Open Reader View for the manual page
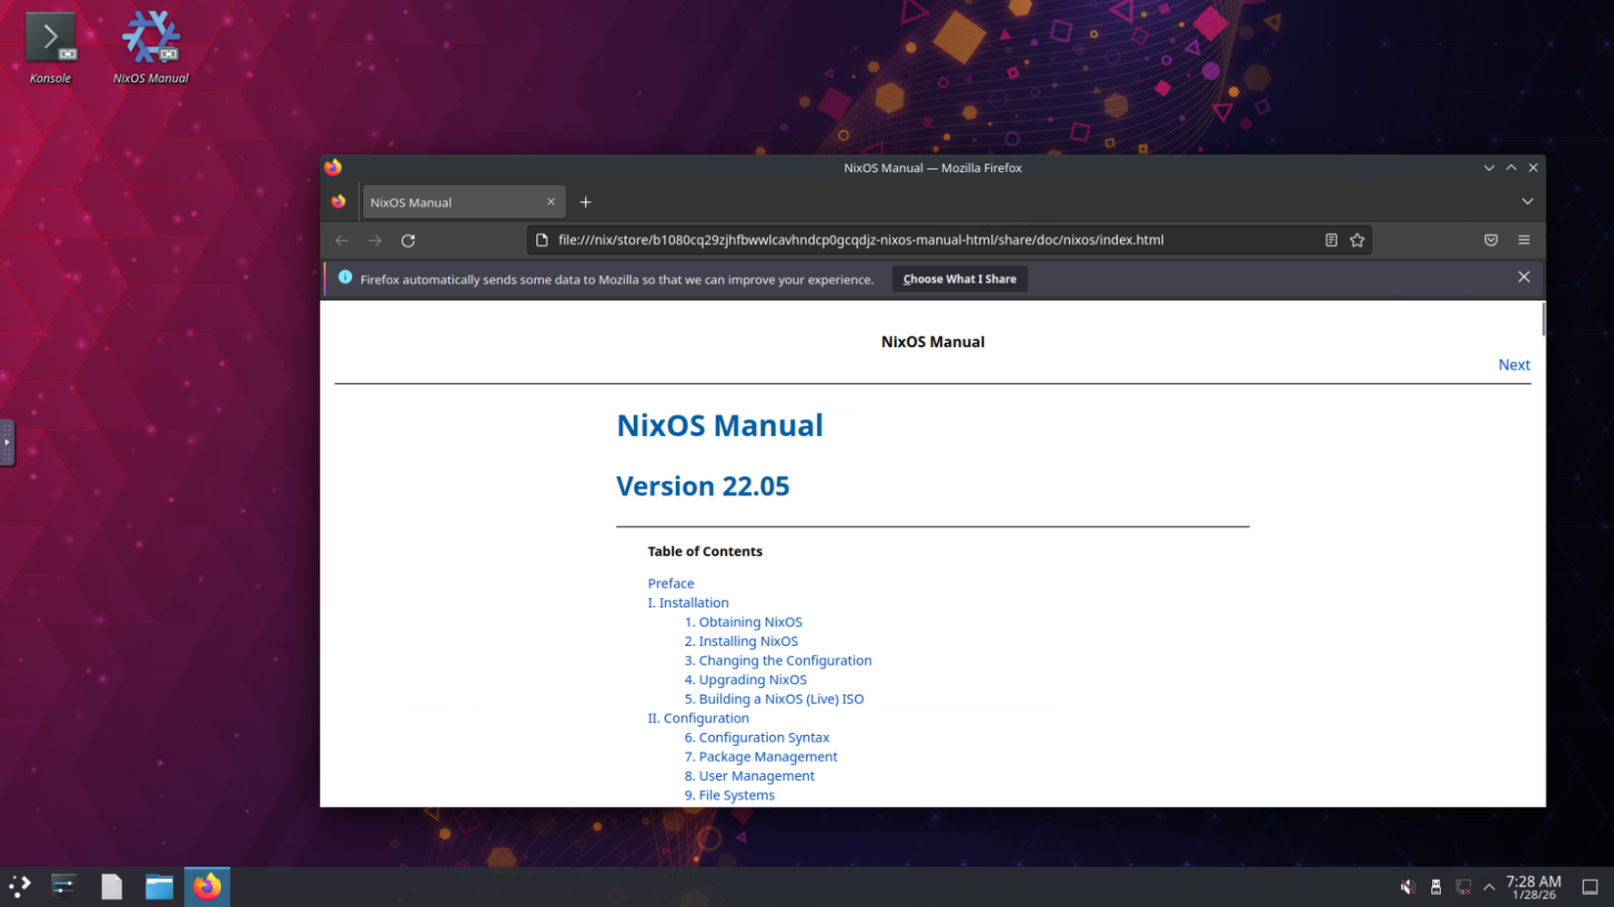 click(x=1330, y=239)
